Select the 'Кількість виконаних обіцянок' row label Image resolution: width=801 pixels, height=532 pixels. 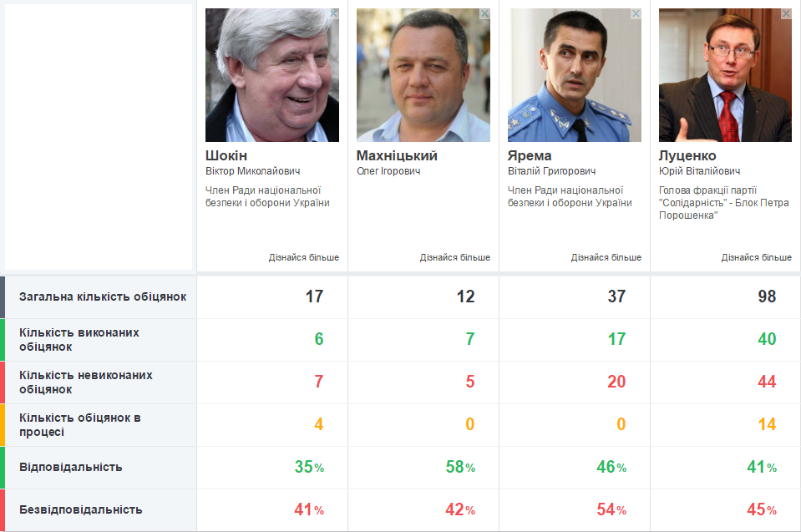(x=79, y=340)
